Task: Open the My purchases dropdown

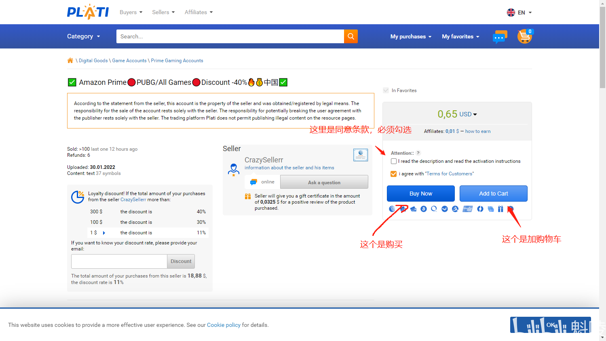Action: (x=411, y=36)
